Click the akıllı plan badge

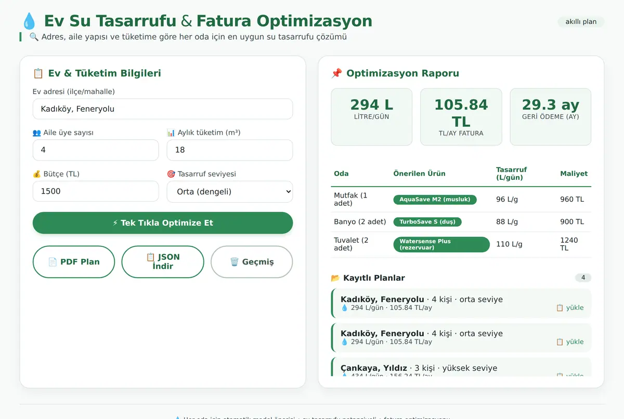click(581, 22)
